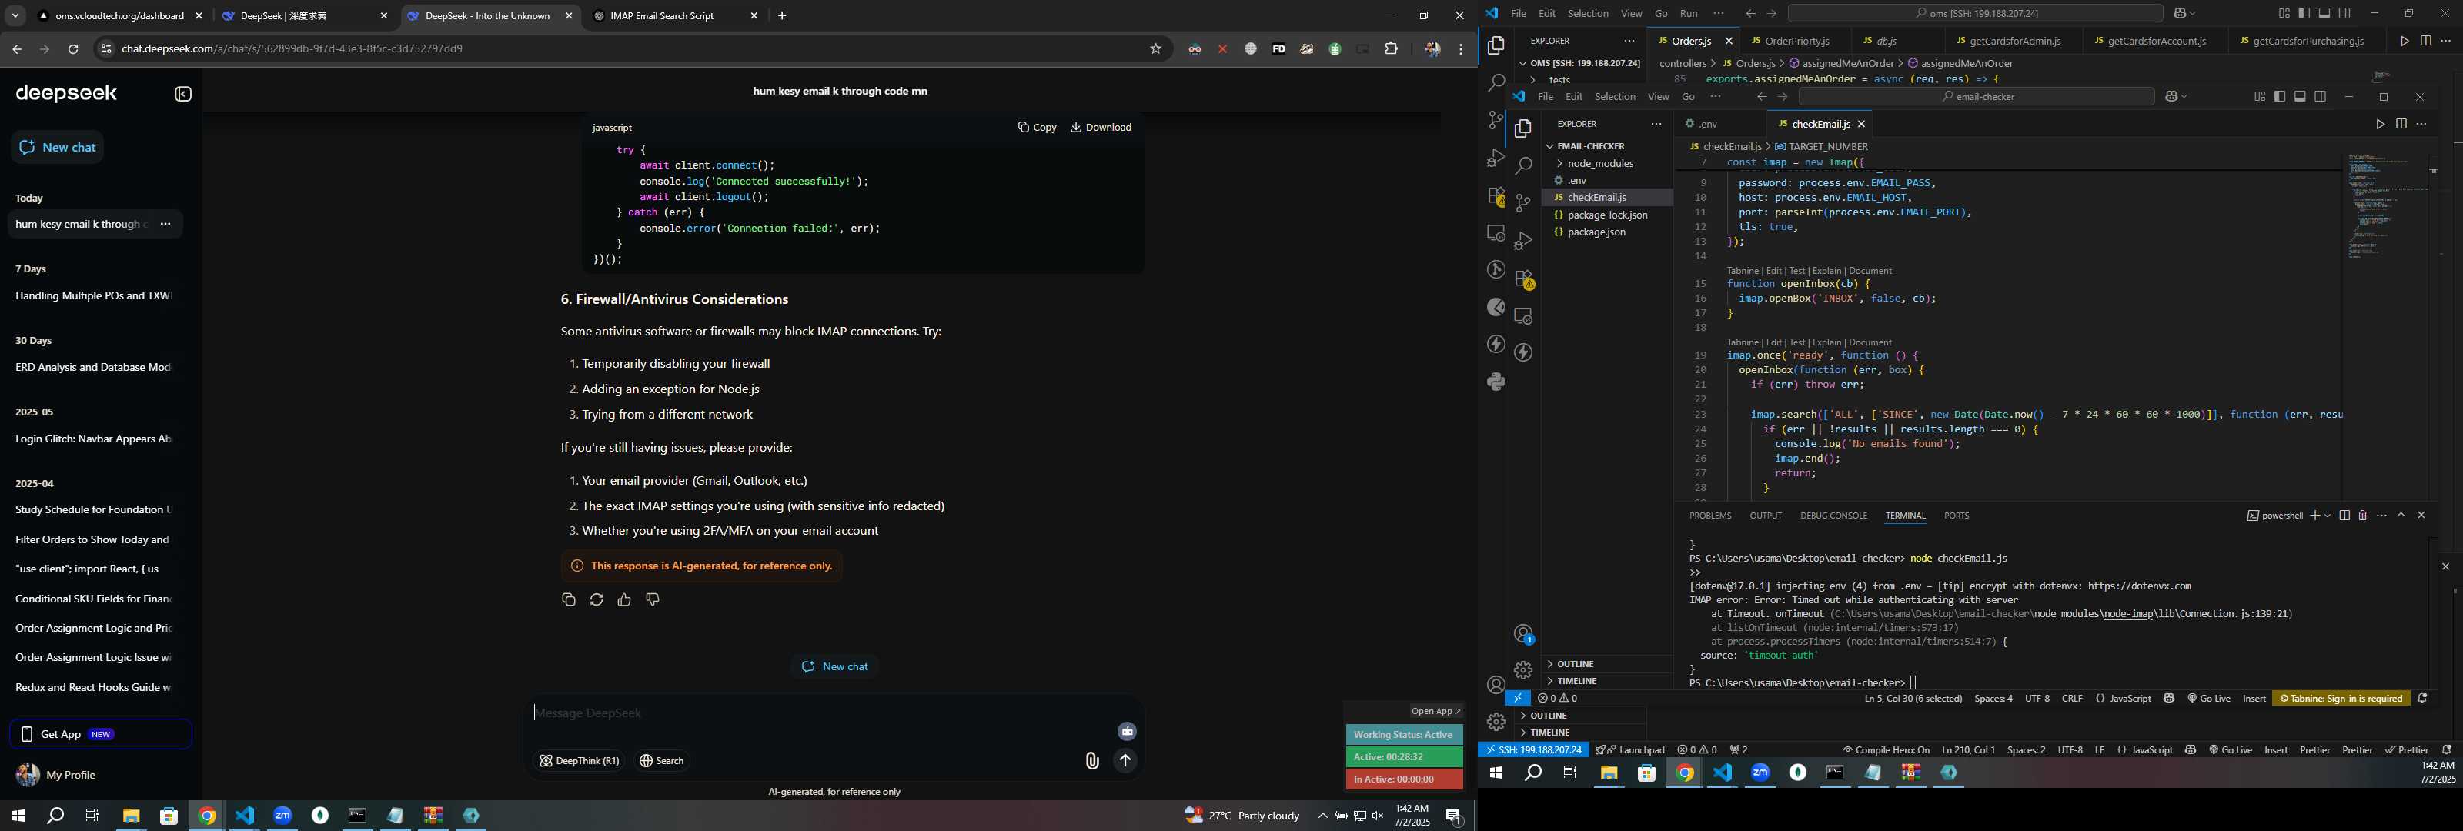The width and height of the screenshot is (2463, 831).
Task: Open package.json in the explorer
Action: click(x=1596, y=232)
